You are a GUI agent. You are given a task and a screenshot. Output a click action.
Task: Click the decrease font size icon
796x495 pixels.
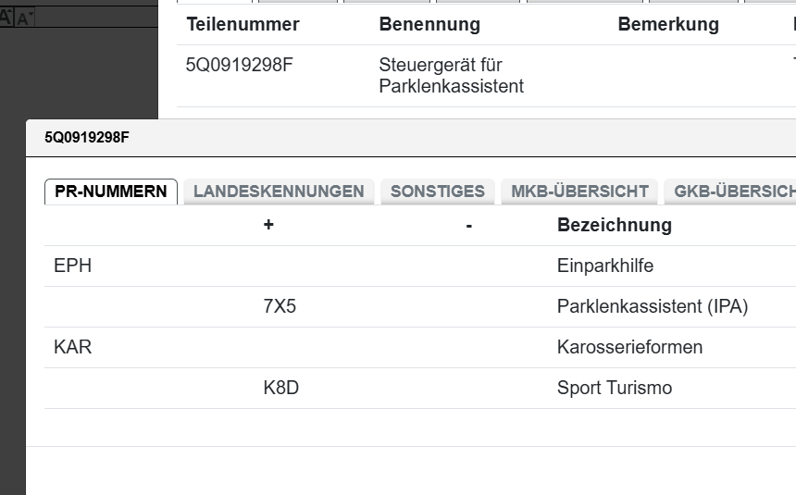coord(24,18)
